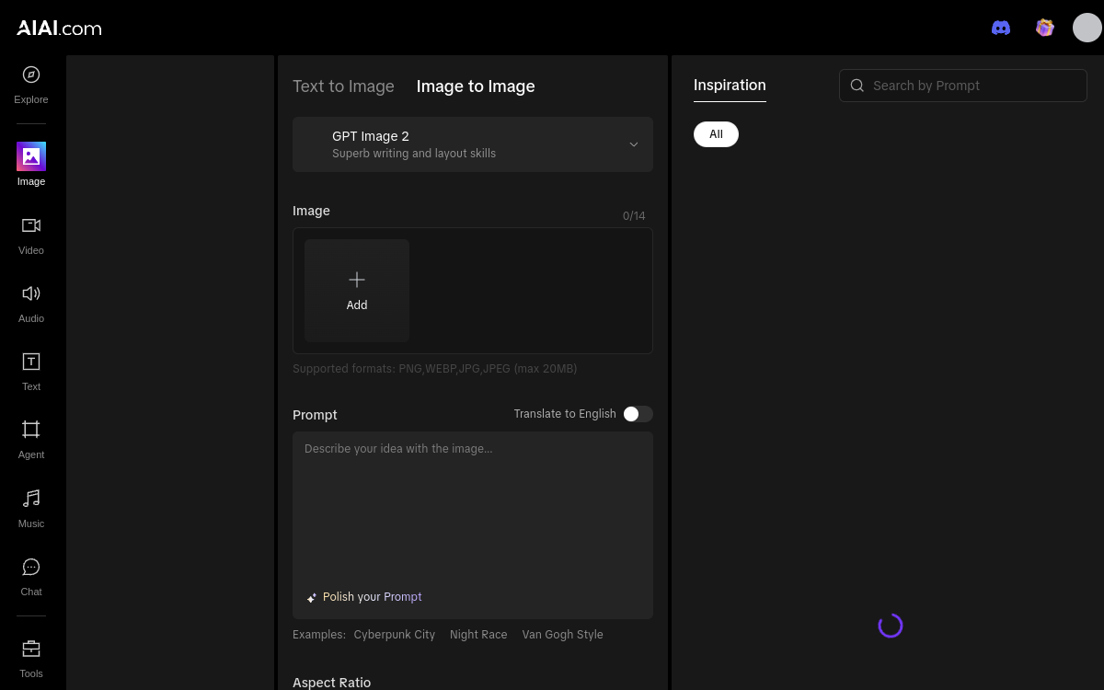This screenshot has height=690, width=1104.
Task: Open the Discord icon in header
Action: (1001, 28)
